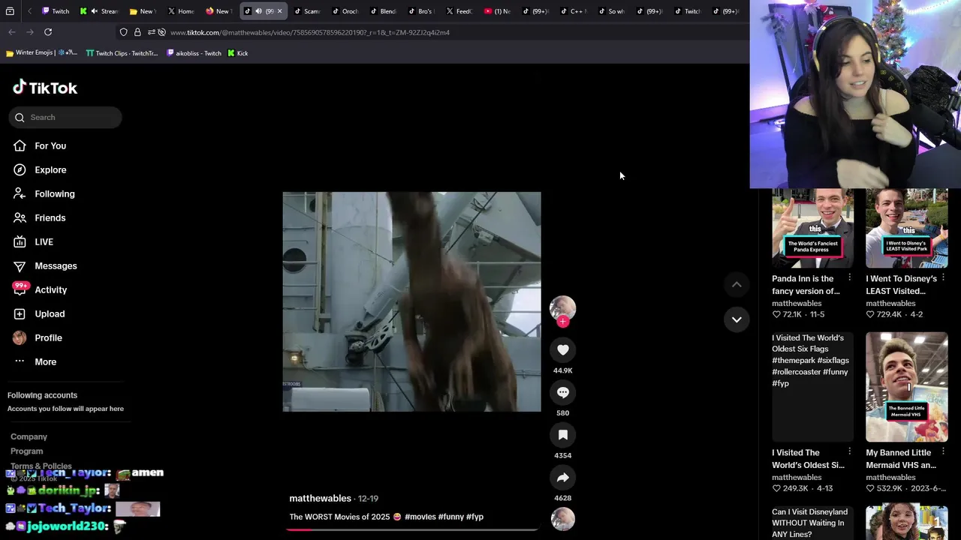Open the aikobliss - Twitch bookmark

pyautogui.click(x=194, y=53)
